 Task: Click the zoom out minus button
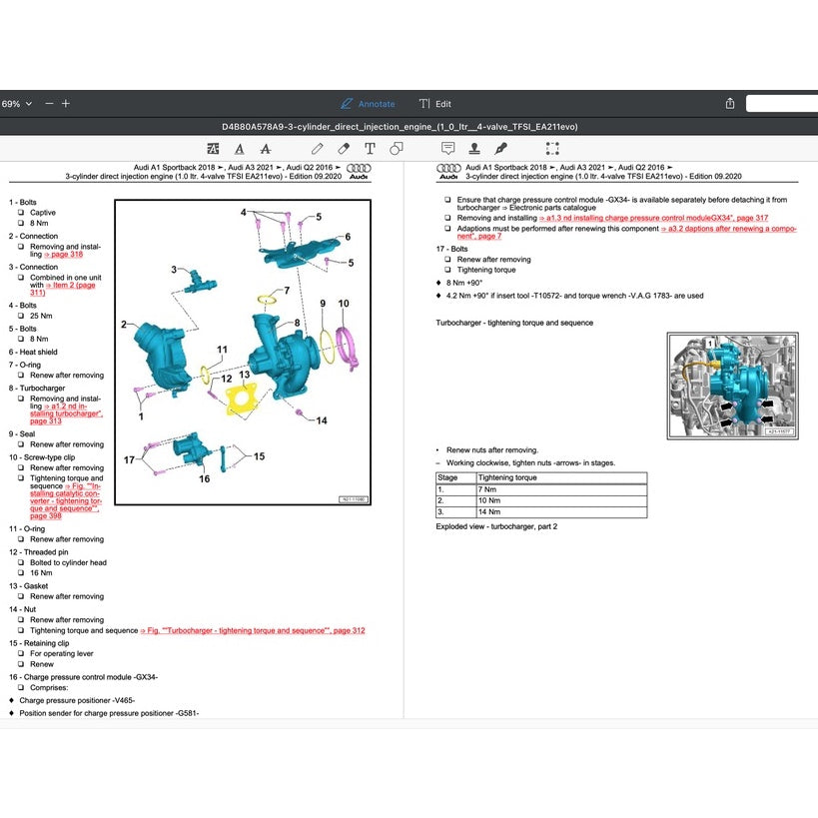click(x=49, y=104)
